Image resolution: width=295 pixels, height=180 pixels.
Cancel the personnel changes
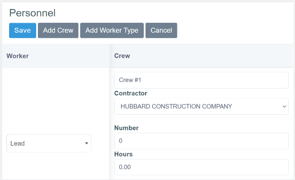(x=161, y=31)
